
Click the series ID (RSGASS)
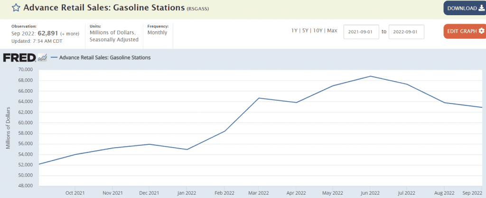point(198,9)
